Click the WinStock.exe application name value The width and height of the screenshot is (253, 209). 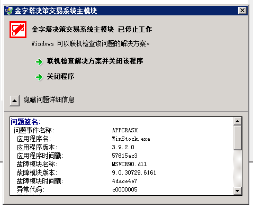[x=131, y=139]
